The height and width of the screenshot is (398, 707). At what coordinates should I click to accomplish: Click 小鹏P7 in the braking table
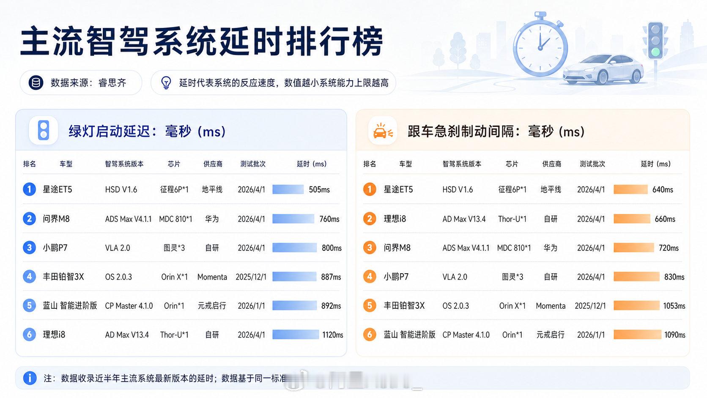click(x=396, y=277)
